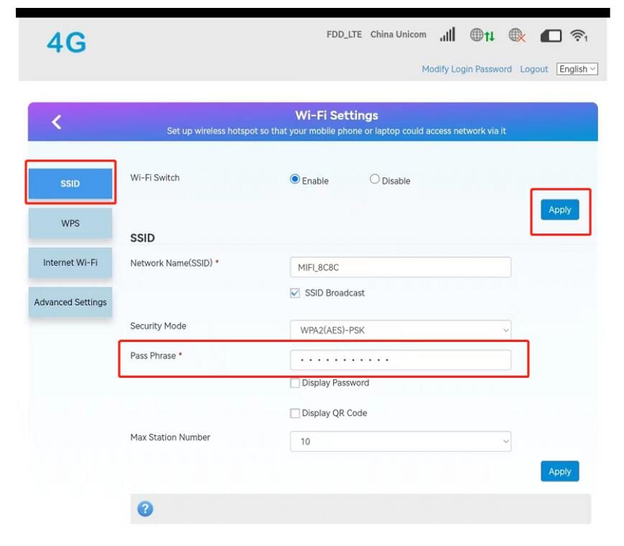Switch to the WPS tab
Viewport: 624px width, 546px height.
pos(70,223)
